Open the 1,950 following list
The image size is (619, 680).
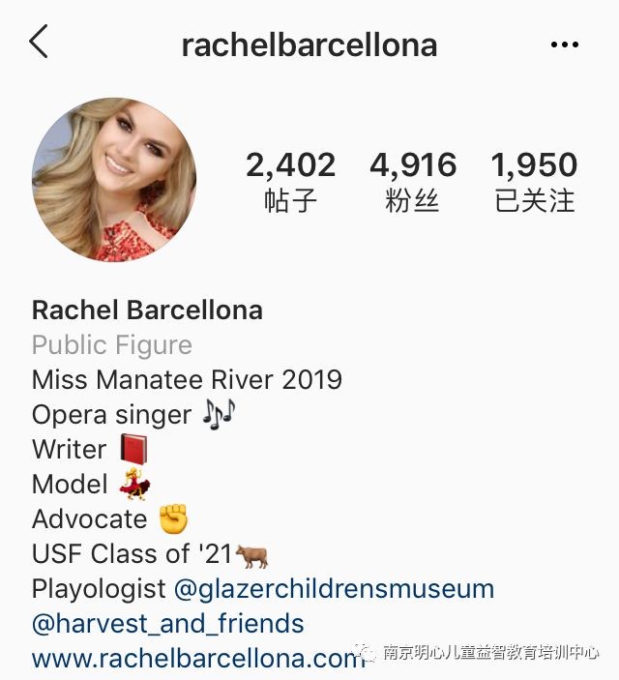coord(534,182)
